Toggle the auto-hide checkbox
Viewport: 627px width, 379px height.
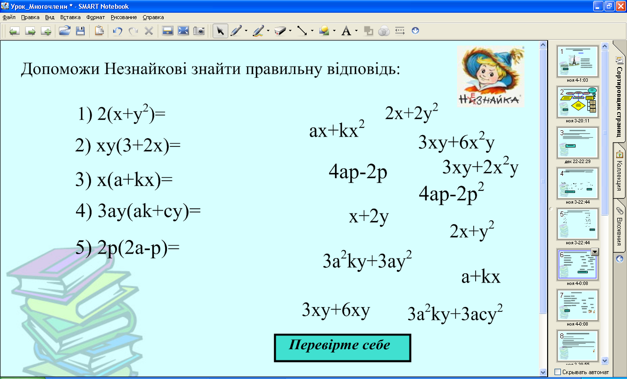(557, 372)
